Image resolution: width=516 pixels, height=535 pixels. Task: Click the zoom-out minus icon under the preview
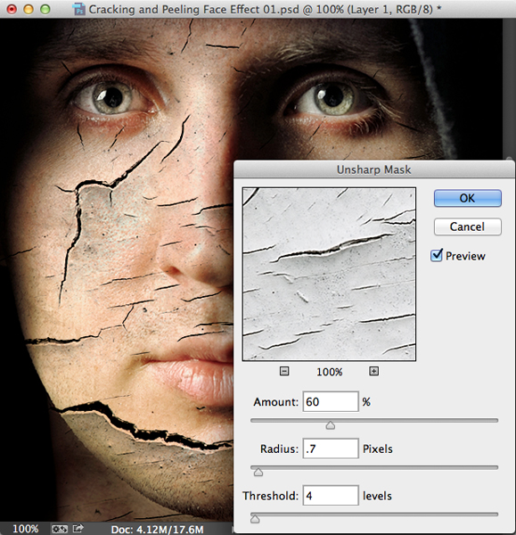(284, 371)
